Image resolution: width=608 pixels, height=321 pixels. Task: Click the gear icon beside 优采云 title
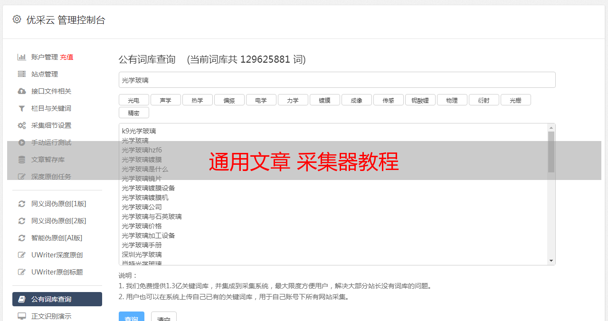point(17,19)
